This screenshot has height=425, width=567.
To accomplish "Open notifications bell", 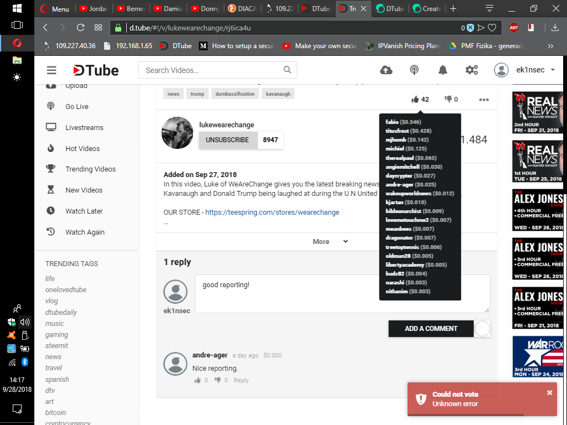I will click(x=442, y=70).
